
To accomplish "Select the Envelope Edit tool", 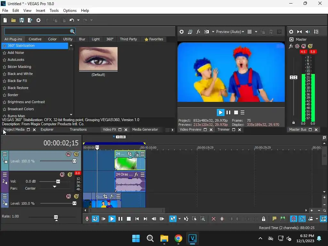I will (x=186, y=219).
